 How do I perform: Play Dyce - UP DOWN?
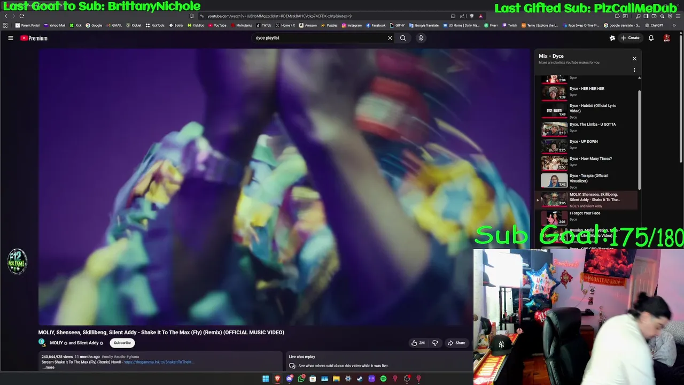coord(587,145)
